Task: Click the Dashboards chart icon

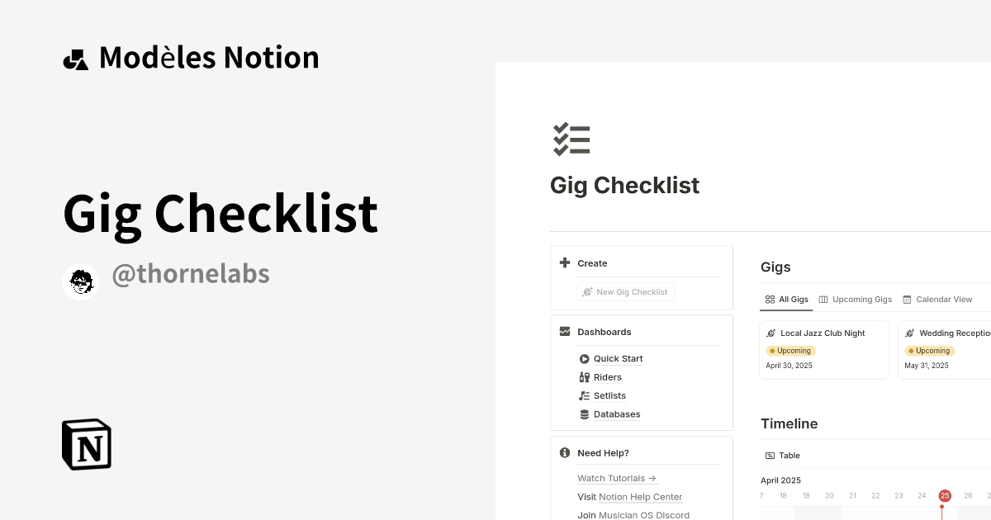Action: (x=565, y=331)
